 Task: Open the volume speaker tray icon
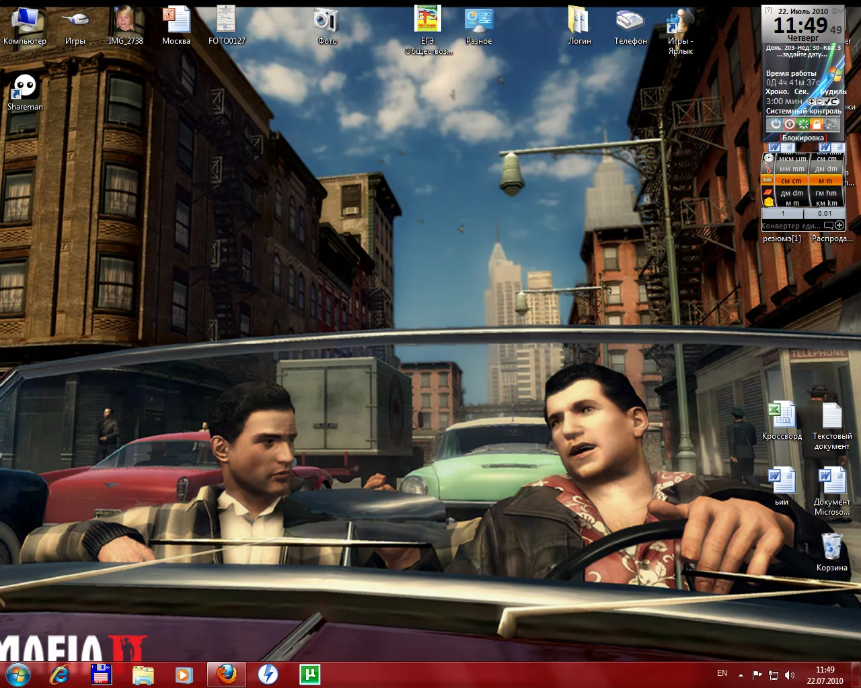coord(790,675)
